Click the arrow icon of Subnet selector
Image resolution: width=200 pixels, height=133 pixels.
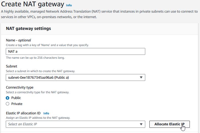(141, 77)
